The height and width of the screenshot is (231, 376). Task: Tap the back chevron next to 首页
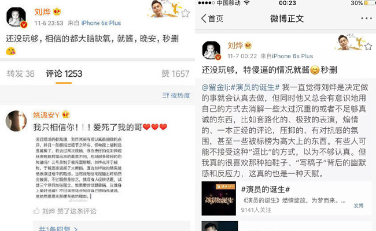204,18
